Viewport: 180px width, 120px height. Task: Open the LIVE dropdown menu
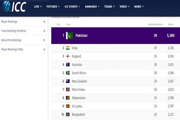coord(38,7)
